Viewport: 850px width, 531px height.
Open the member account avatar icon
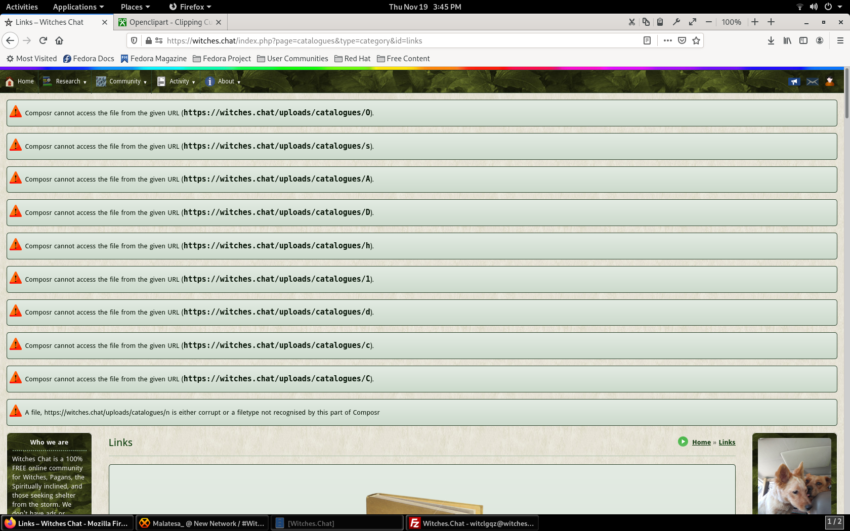click(x=829, y=81)
